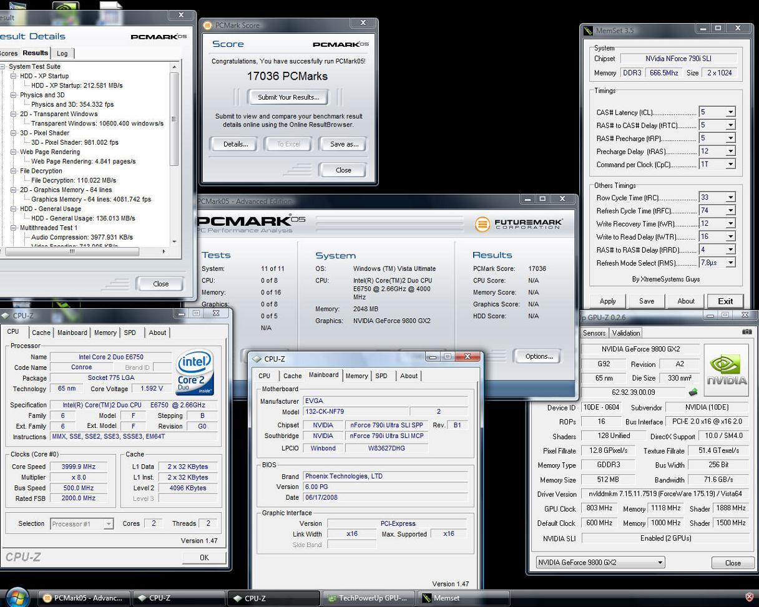Image resolution: width=759 pixels, height=607 pixels.
Task: Click the Result Details horizontal scrollbar
Action: pos(85,251)
